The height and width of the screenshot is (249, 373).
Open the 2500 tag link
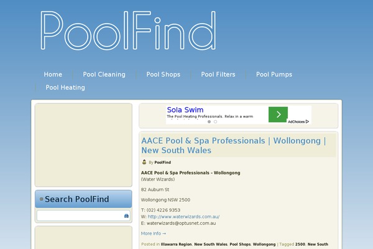point(300,244)
